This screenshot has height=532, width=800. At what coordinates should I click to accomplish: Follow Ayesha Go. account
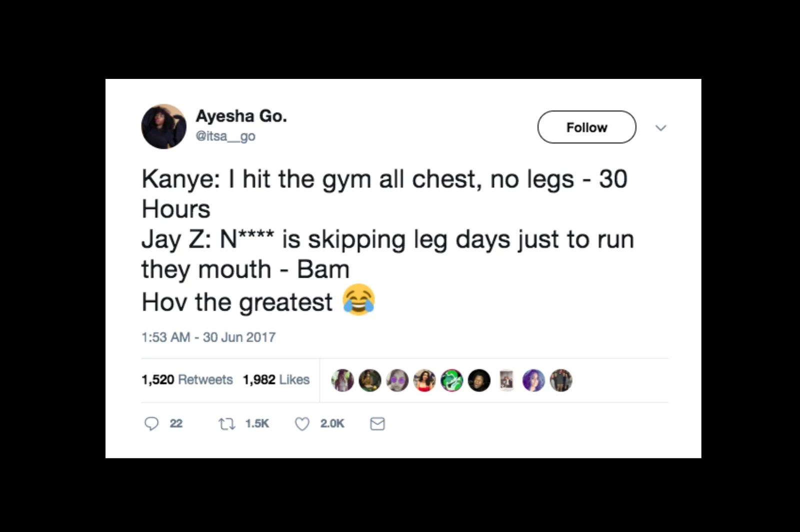point(587,127)
